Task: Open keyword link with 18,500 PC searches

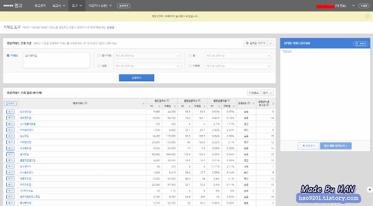Action: 25,118
